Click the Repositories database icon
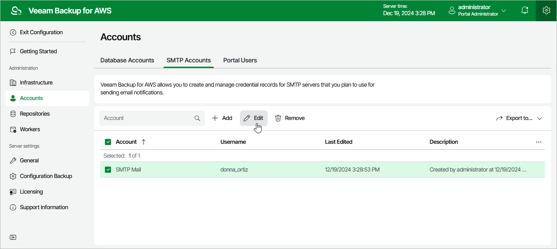Image resolution: width=557 pixels, height=249 pixels. coord(13,114)
